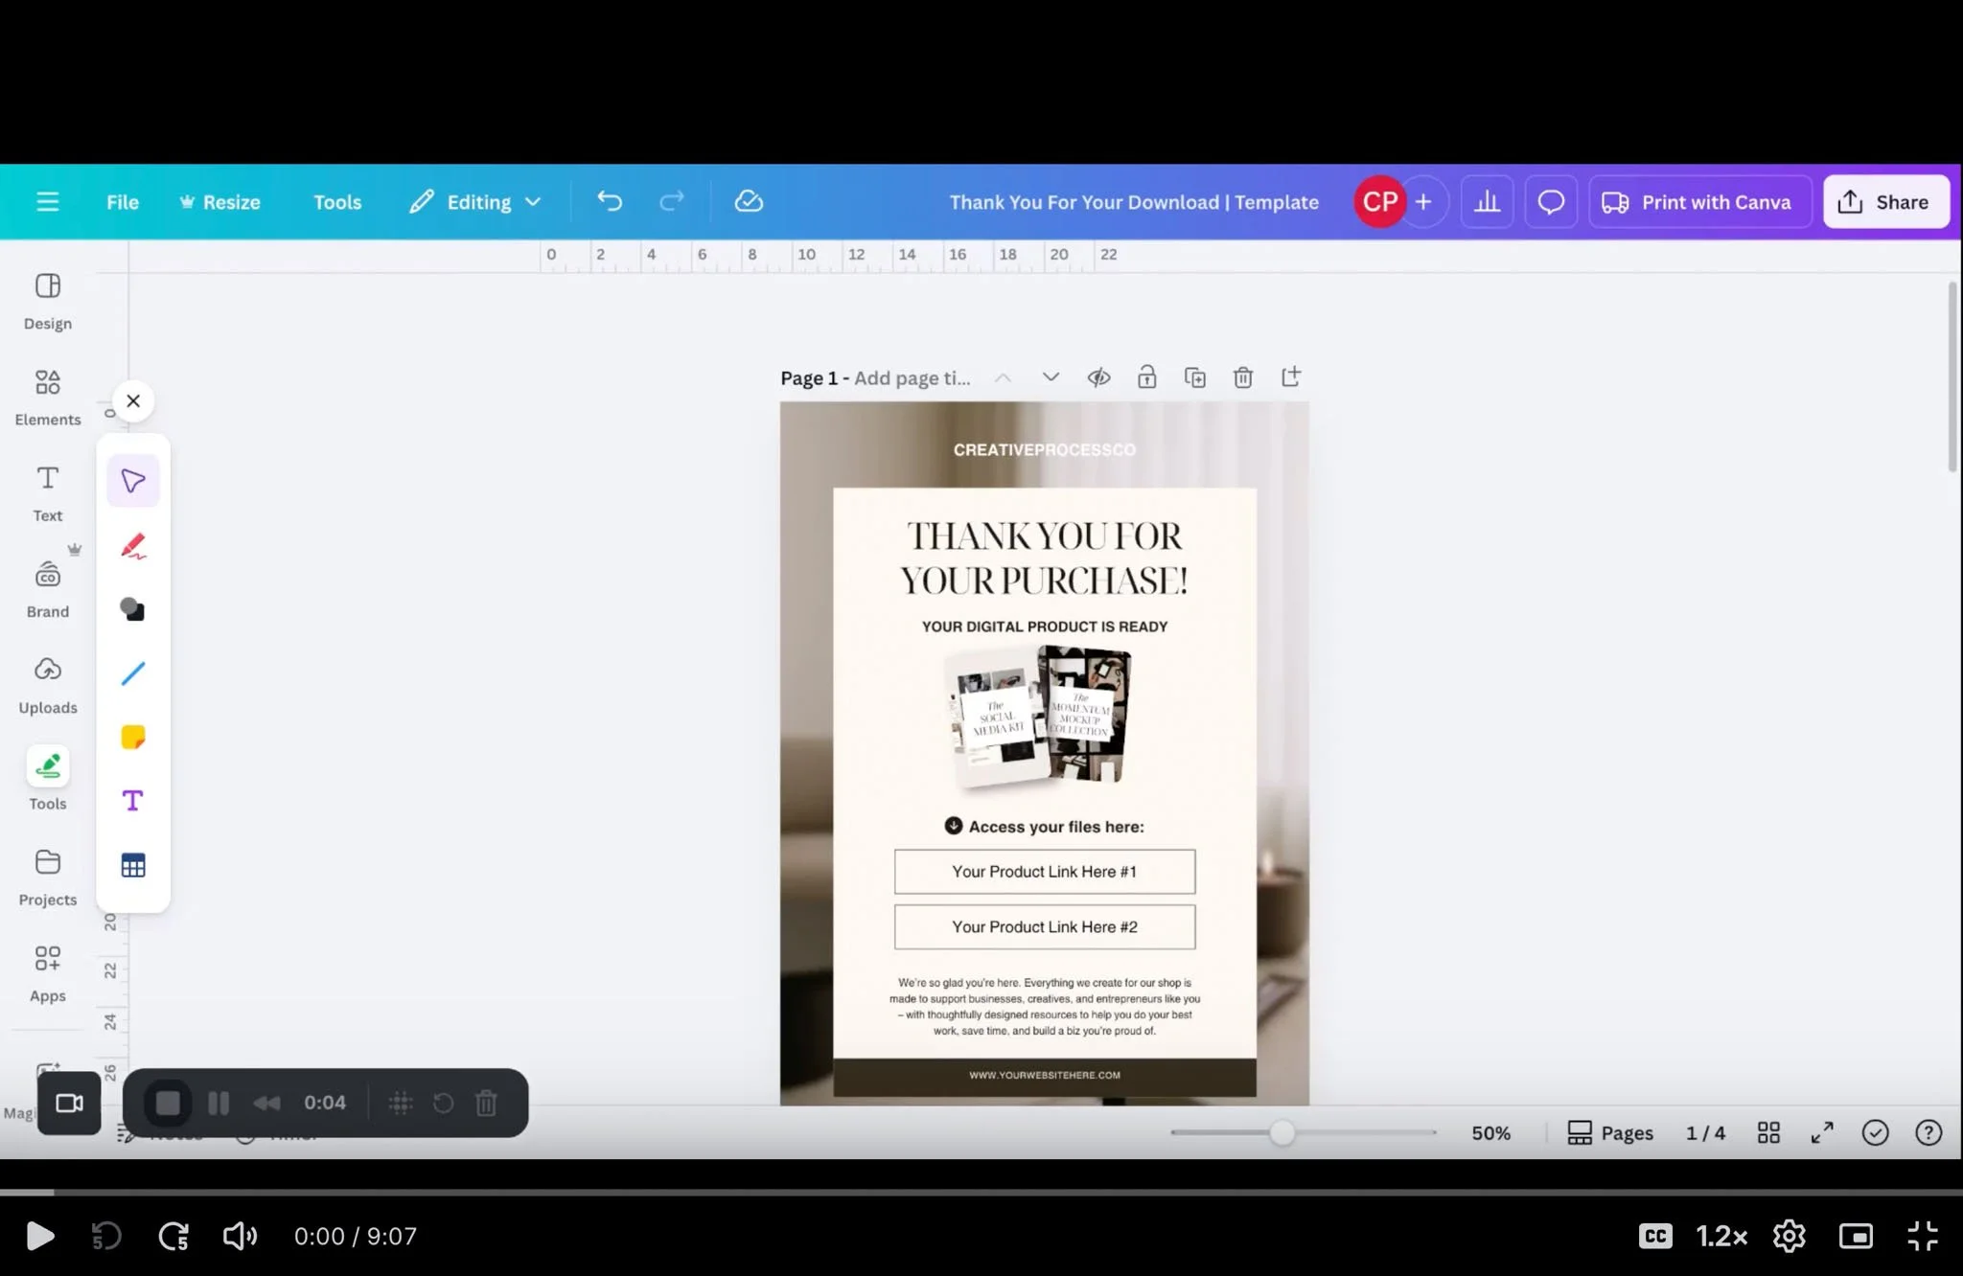Select the blue Line tool
This screenshot has width=1963, height=1276.
click(133, 673)
